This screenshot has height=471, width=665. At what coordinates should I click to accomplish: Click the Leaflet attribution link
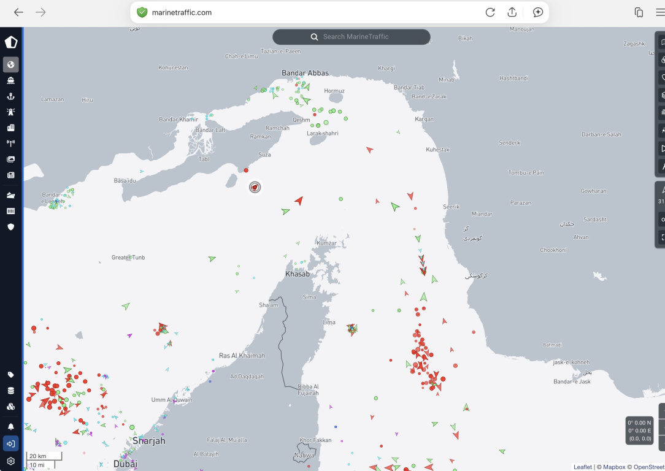[x=582, y=467]
